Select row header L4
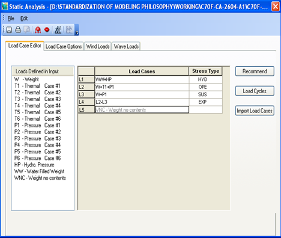 [x=86, y=102]
